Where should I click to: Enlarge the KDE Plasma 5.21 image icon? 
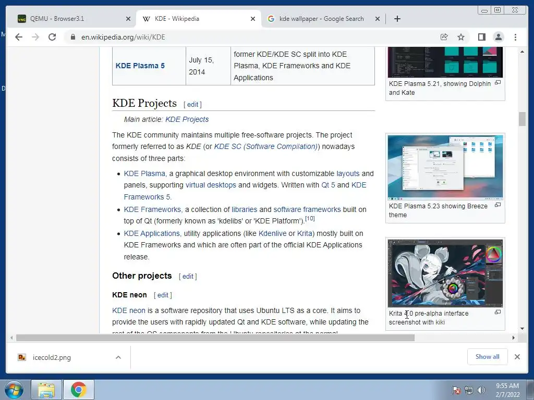click(x=497, y=83)
